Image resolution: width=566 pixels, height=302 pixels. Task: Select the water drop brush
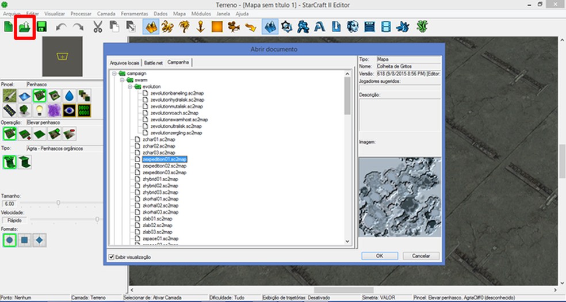pos(69,95)
